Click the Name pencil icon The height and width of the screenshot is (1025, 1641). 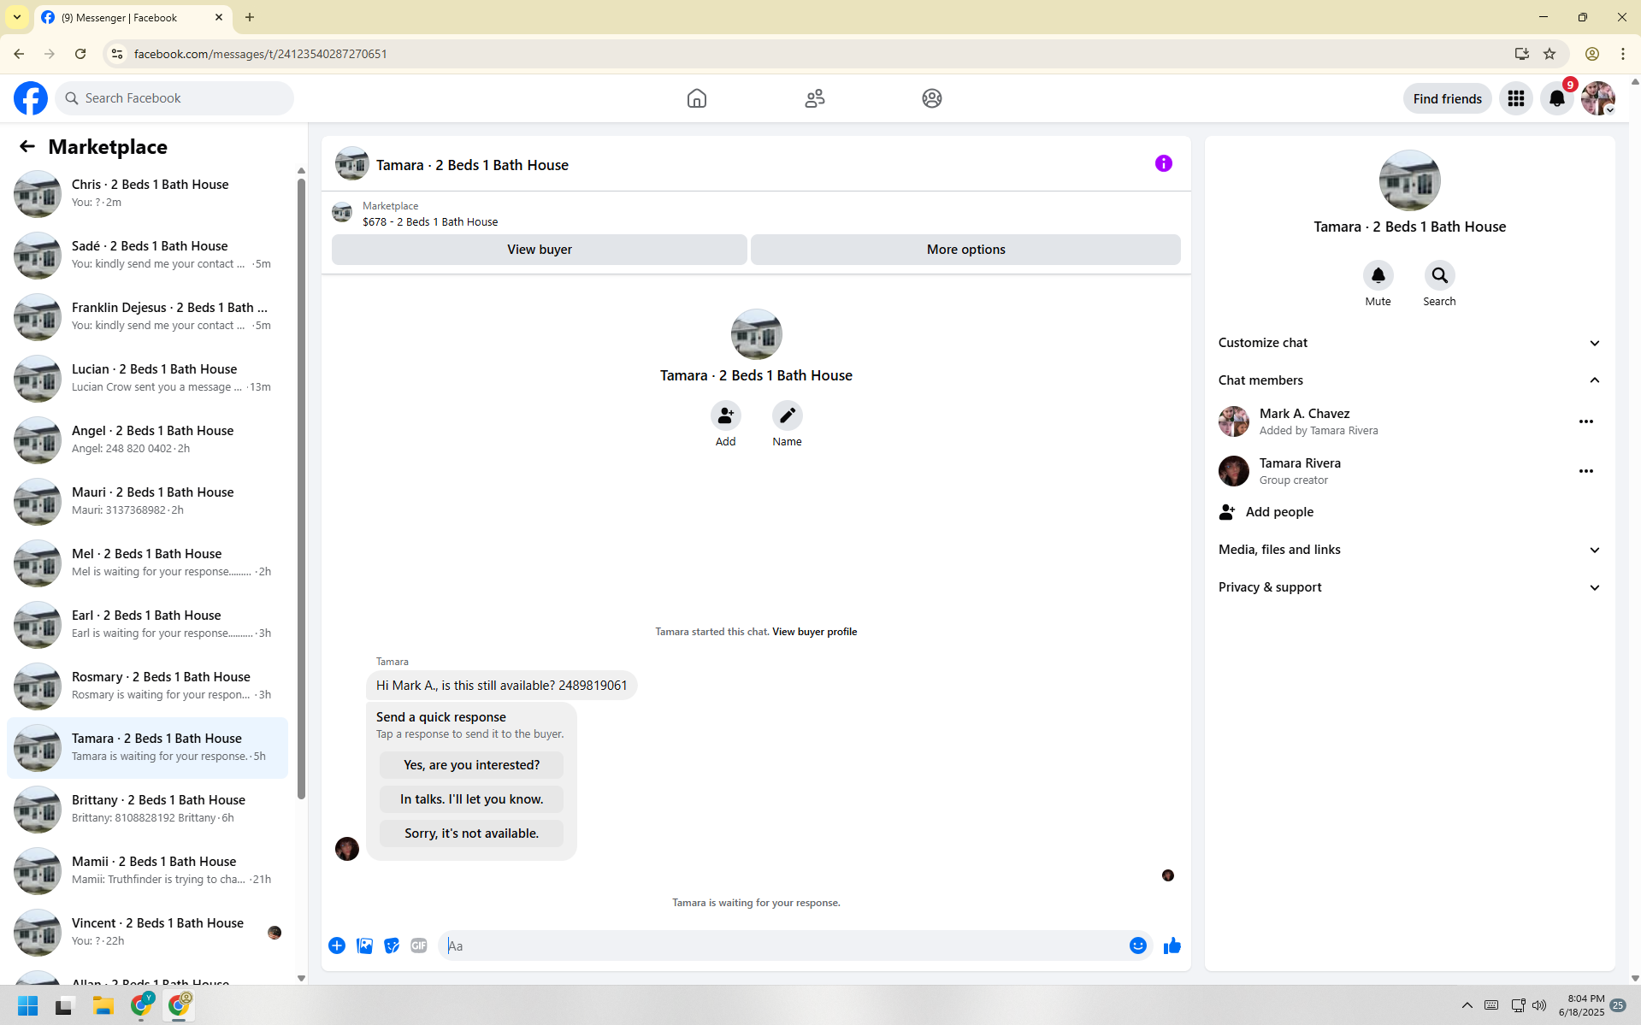pyautogui.click(x=787, y=415)
